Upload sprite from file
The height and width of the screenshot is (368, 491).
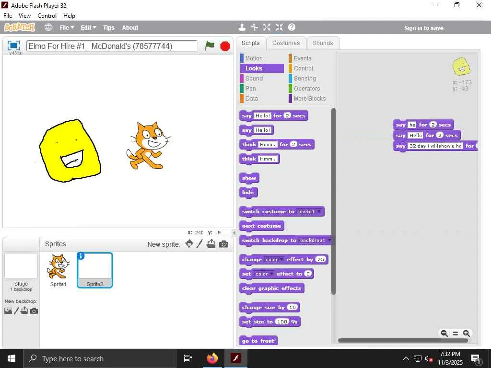[x=211, y=243]
